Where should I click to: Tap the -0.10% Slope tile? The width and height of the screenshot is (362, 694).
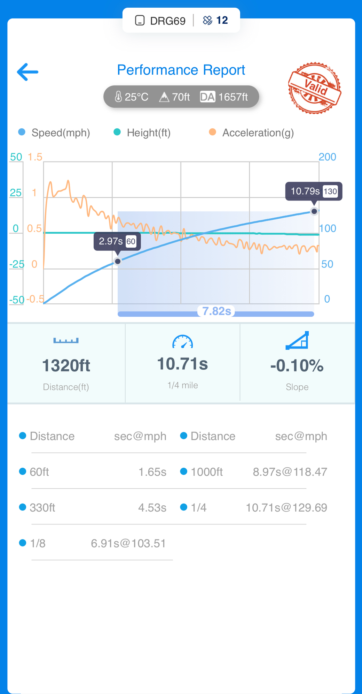pos(297,364)
